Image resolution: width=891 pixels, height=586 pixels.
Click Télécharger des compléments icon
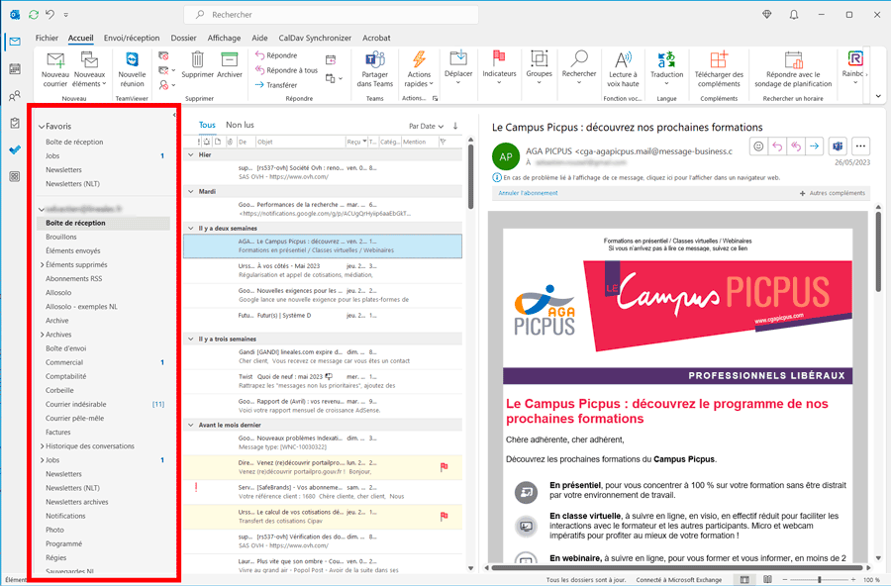pyautogui.click(x=719, y=60)
